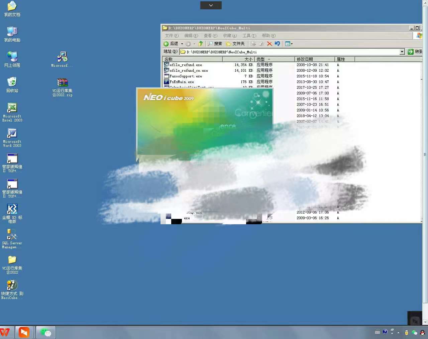Viewport: 428px width, 339px height.
Task: Open the 文件 (File) menu
Action: [172, 36]
